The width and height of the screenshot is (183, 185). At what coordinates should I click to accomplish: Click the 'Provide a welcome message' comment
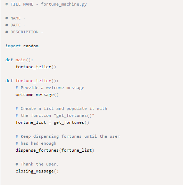[50, 88]
